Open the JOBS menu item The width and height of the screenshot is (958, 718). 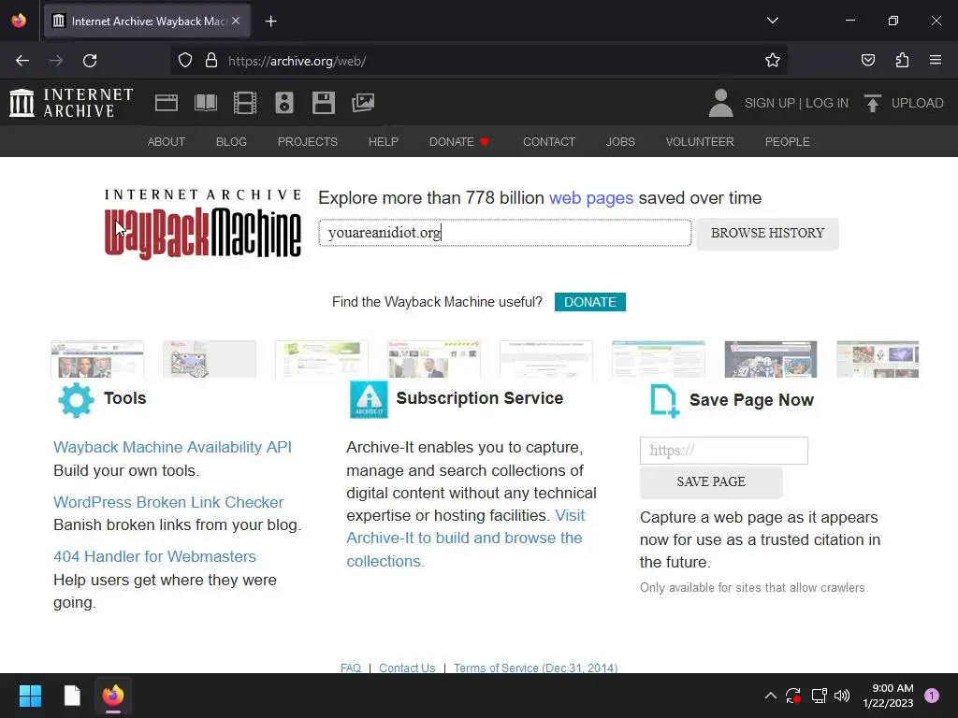[x=620, y=142]
